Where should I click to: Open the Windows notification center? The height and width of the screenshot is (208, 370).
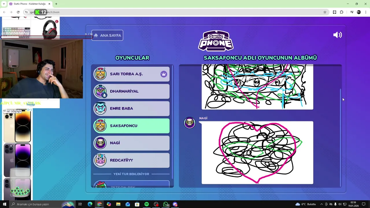[364, 204]
